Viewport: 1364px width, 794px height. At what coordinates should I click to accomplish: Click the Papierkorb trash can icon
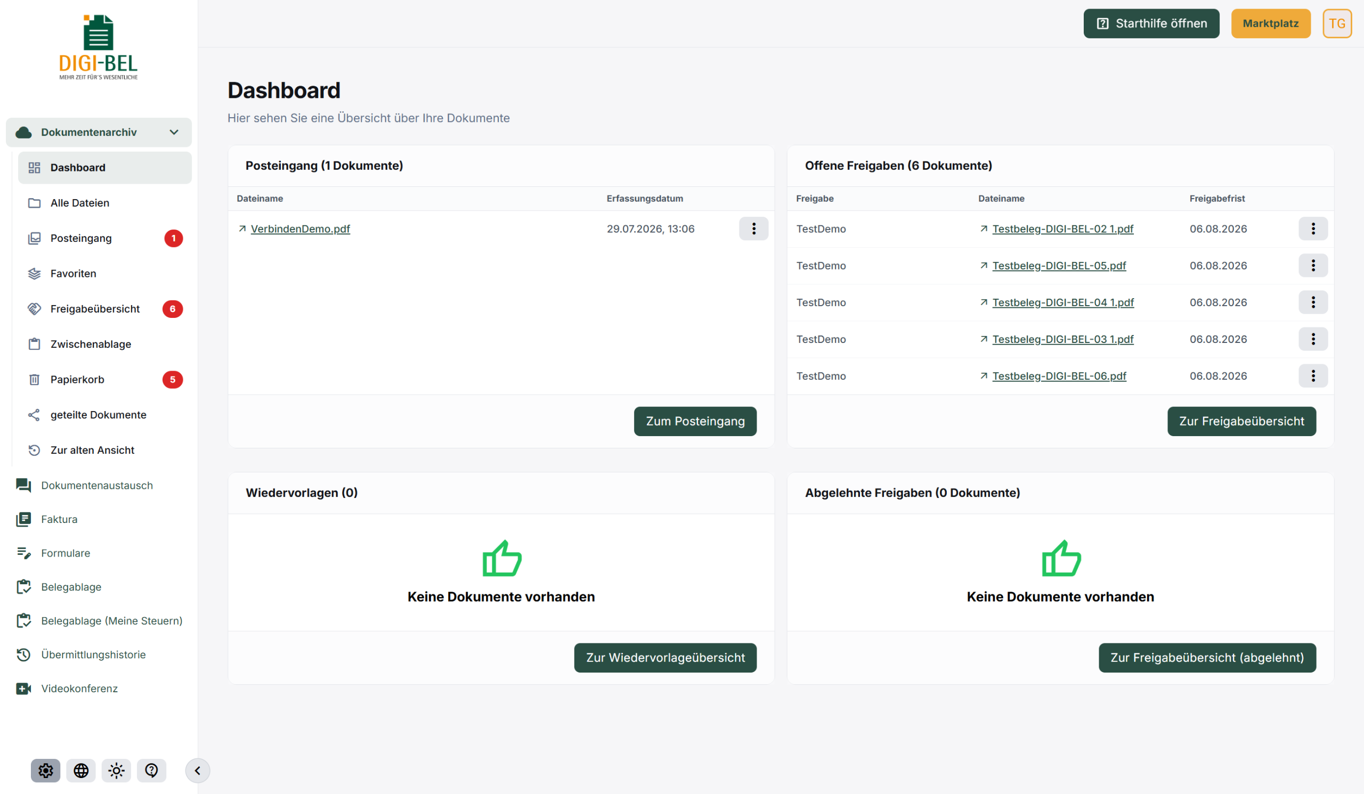point(34,380)
